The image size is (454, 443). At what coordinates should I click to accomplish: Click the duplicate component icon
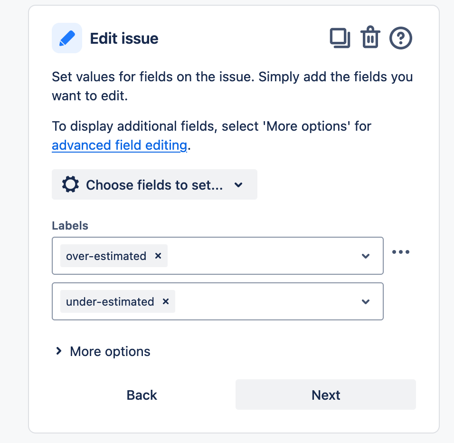click(x=340, y=38)
